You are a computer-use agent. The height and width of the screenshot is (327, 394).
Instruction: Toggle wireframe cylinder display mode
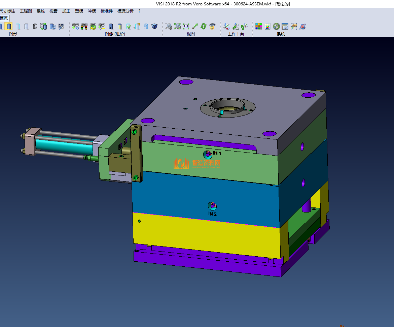point(35,26)
